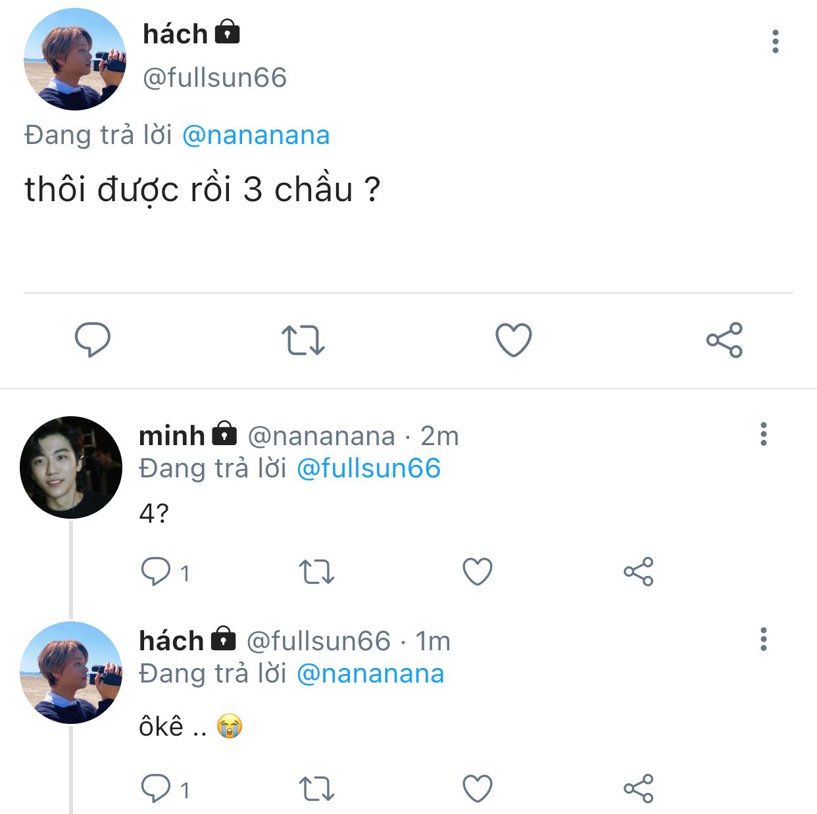Reply to hách's "ôkê" tweet
Screen dimensions: 817x814
pos(156,788)
